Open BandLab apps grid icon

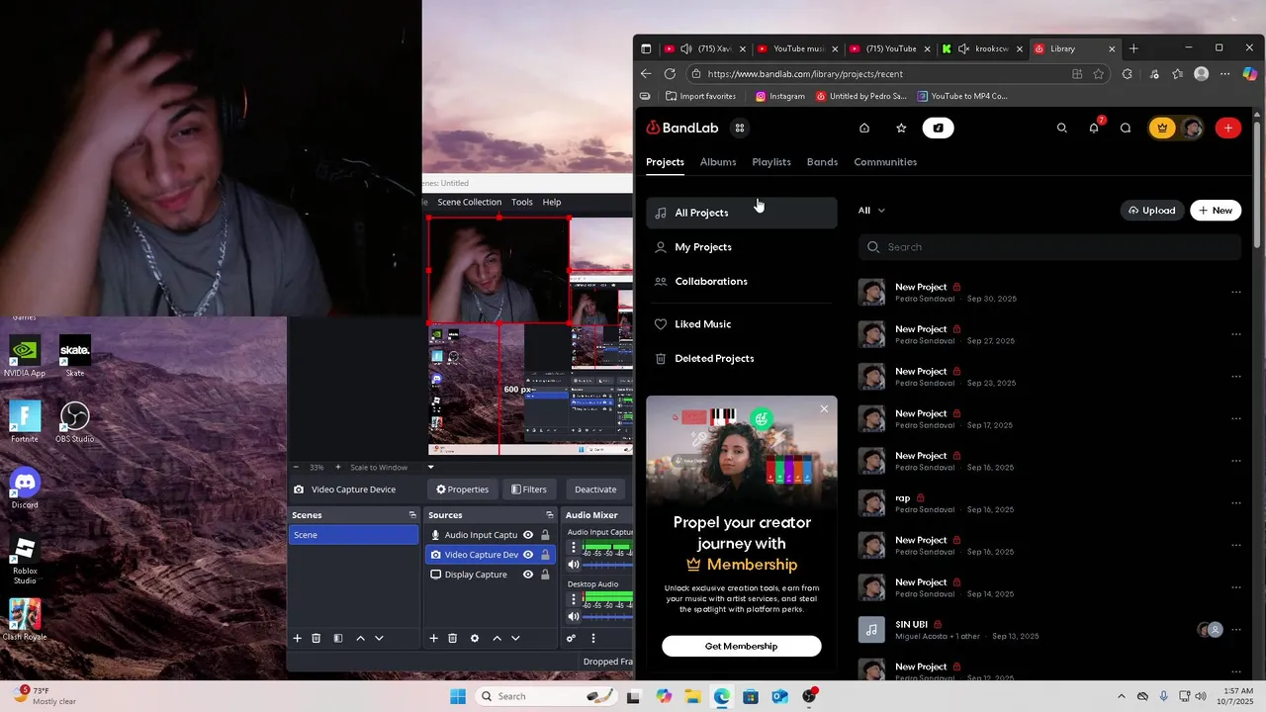tap(739, 128)
